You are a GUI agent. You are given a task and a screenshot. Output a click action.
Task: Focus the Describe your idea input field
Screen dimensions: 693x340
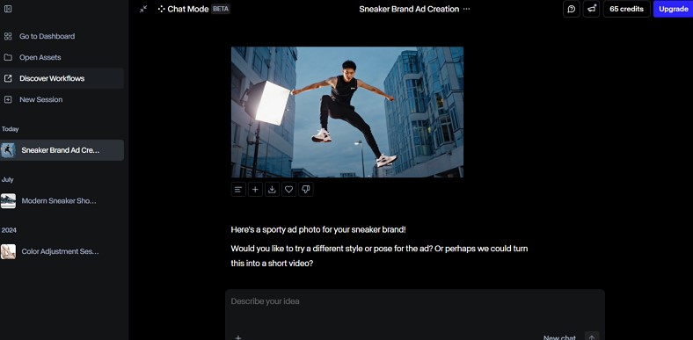(414, 301)
